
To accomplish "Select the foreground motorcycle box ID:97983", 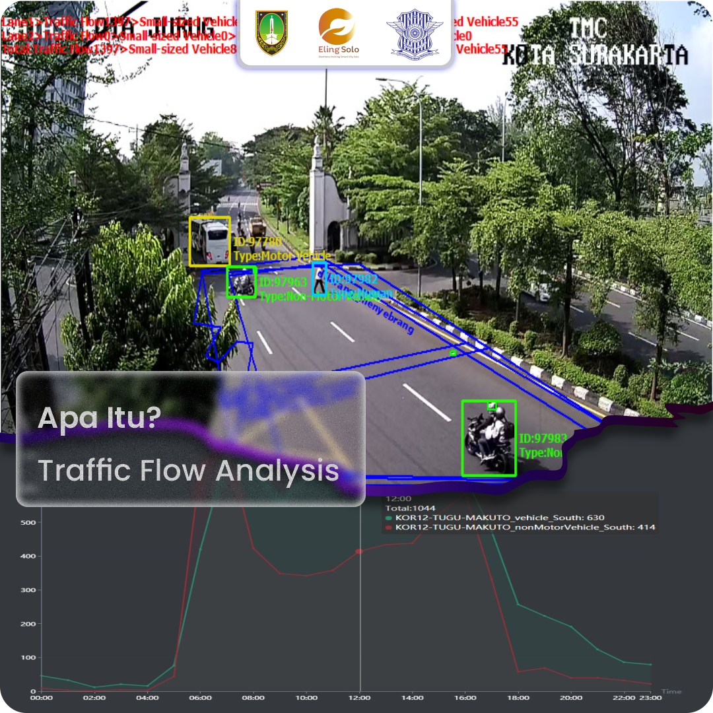I will tap(489, 438).
